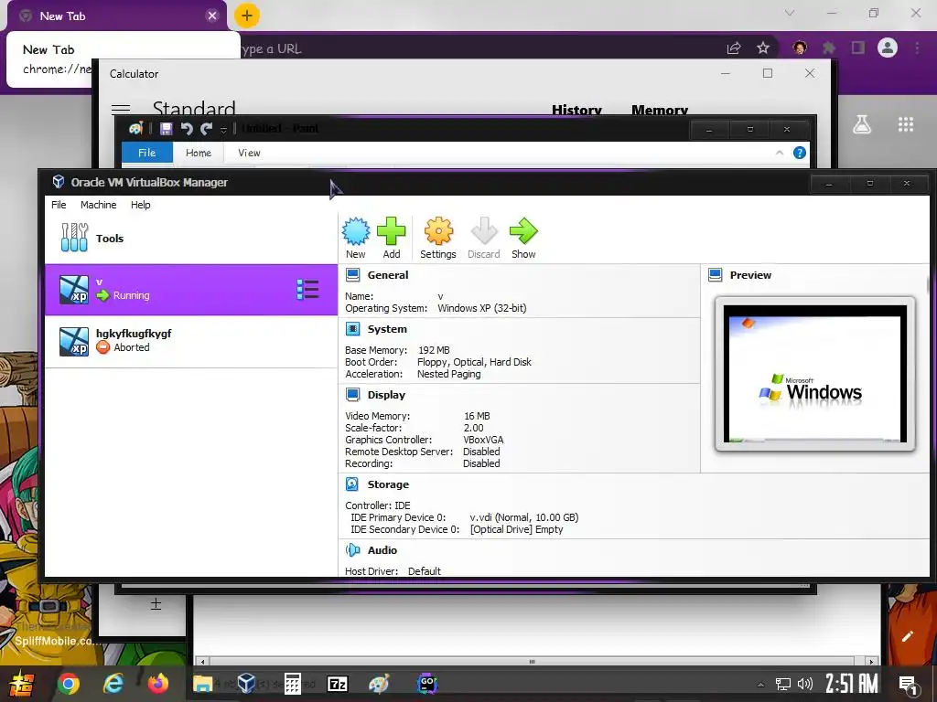Open Firefox from the taskbar
This screenshot has width=937, height=702.
coord(158,684)
